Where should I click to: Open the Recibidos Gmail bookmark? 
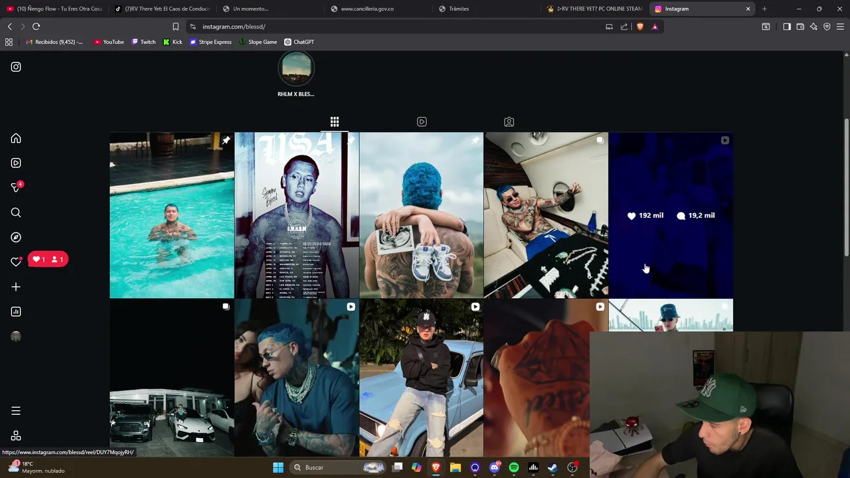click(x=54, y=42)
